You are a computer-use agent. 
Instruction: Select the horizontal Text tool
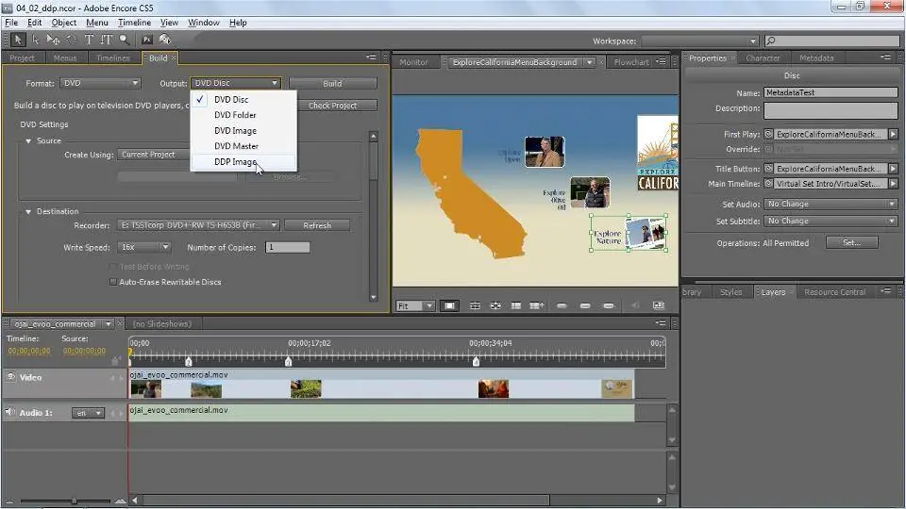89,40
